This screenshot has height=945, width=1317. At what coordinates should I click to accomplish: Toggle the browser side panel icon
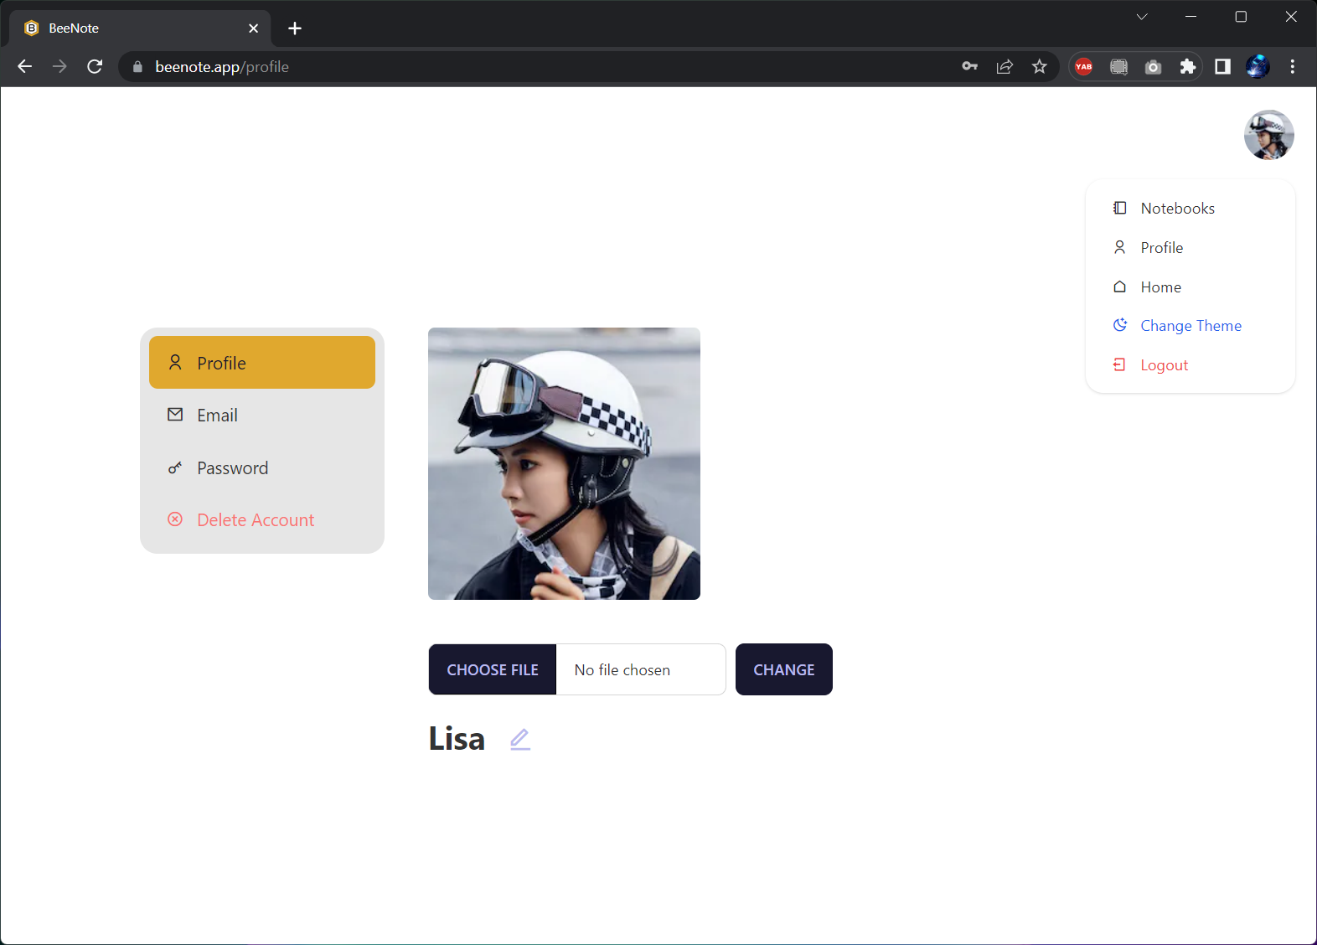[x=1222, y=66]
